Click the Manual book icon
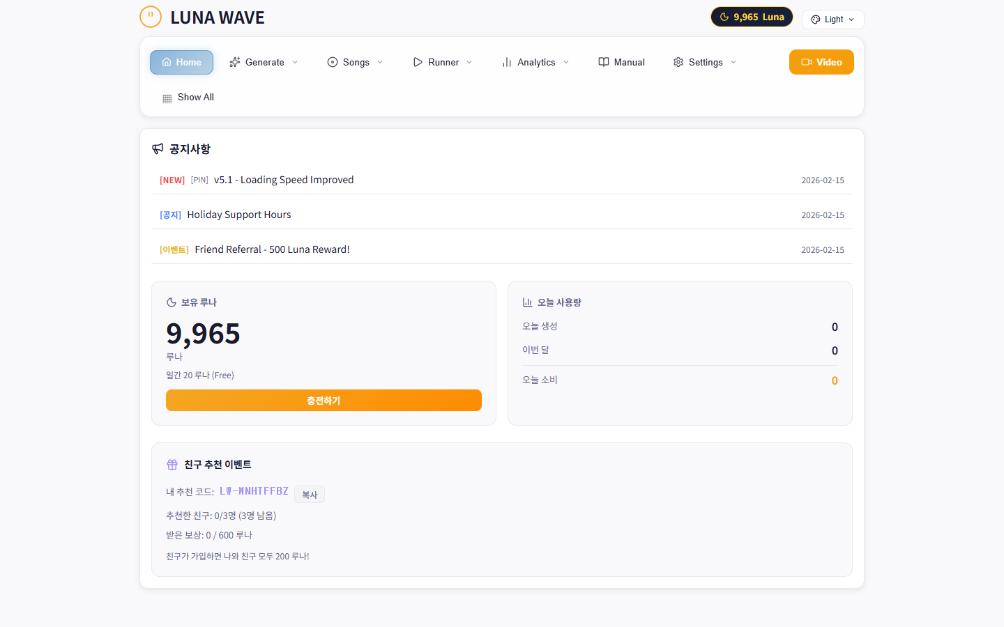 tap(604, 62)
